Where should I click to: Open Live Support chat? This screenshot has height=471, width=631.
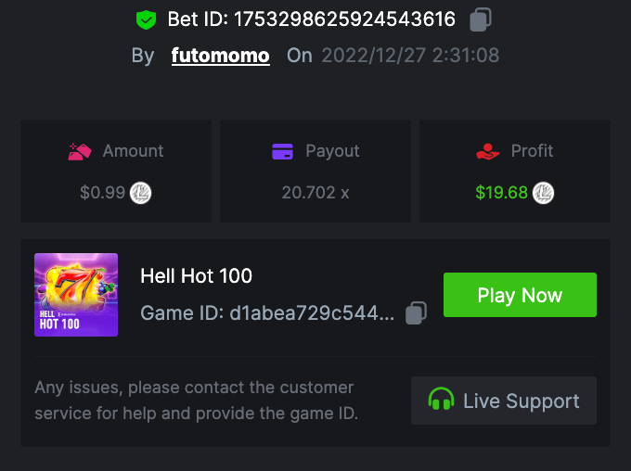tap(504, 401)
